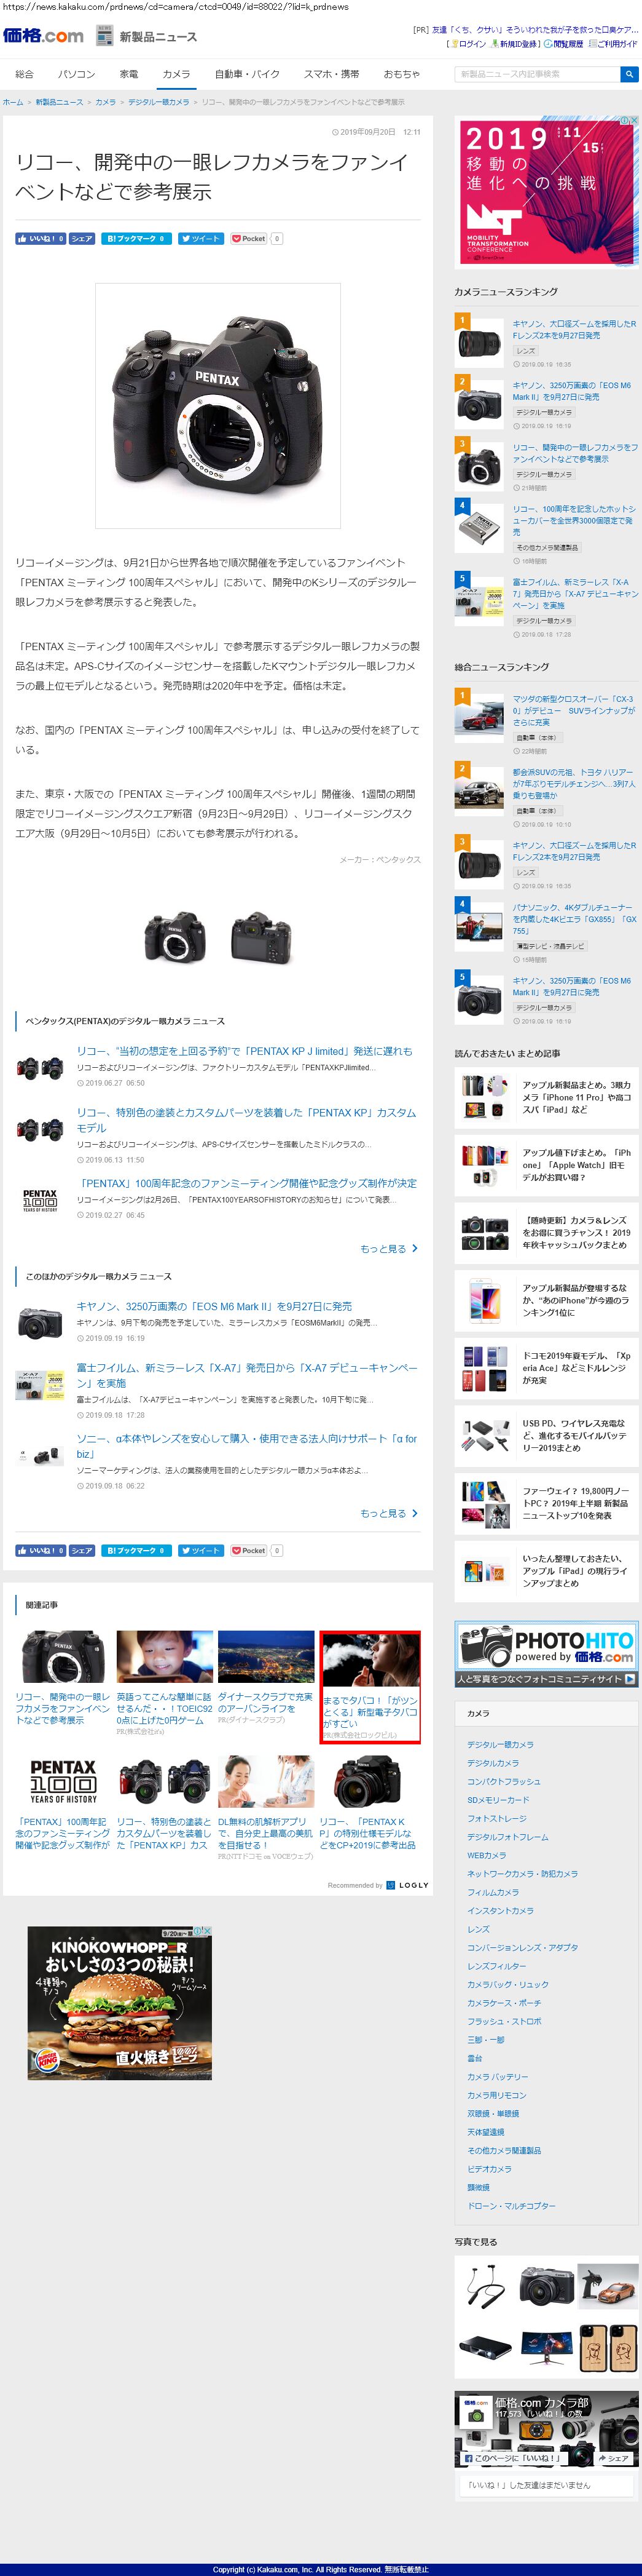Open コンパクトフラッシュ in the カメラ category list
Screen dimensions: 642x2576
[503, 1782]
